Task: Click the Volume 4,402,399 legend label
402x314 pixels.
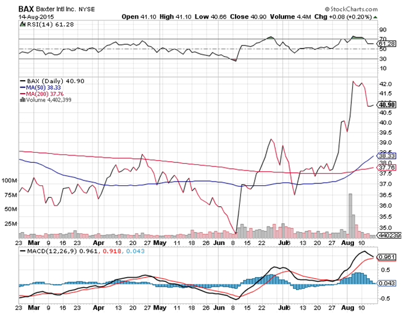Action: [49, 100]
